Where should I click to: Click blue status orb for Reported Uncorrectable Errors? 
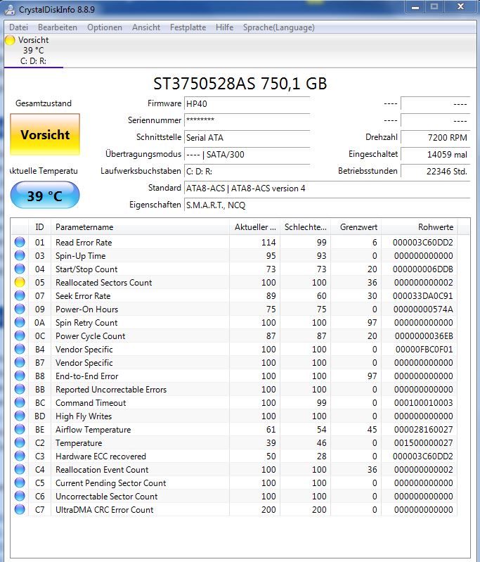(20, 389)
